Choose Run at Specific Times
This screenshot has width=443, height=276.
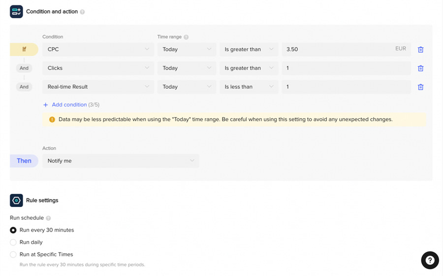pos(13,255)
